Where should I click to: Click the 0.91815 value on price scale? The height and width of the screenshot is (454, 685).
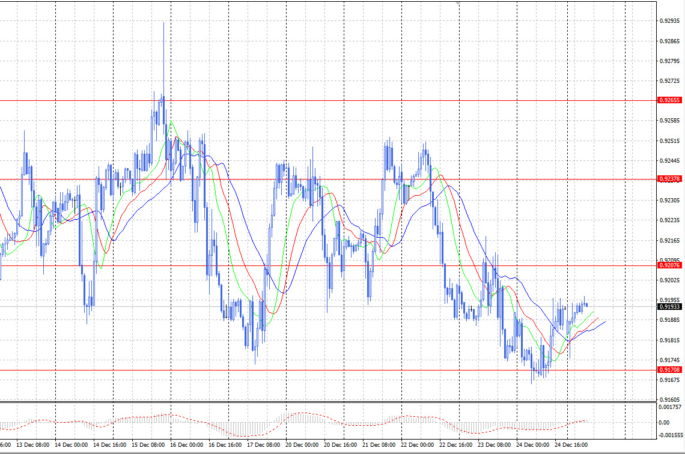[x=670, y=340]
